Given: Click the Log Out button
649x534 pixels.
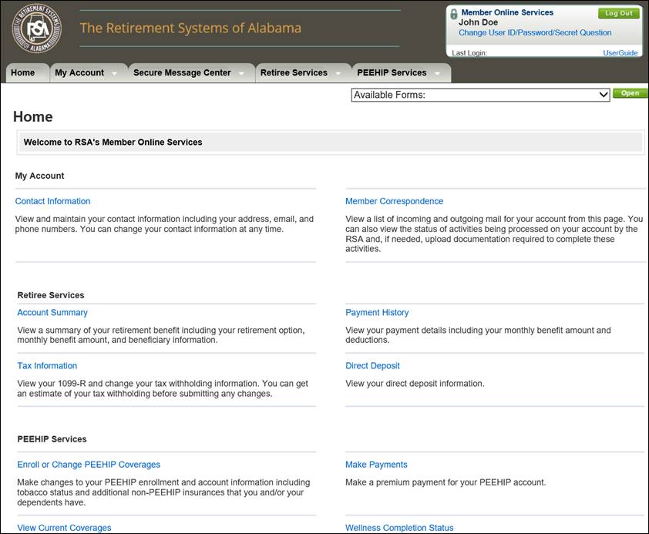Looking at the screenshot, I should pos(619,13).
